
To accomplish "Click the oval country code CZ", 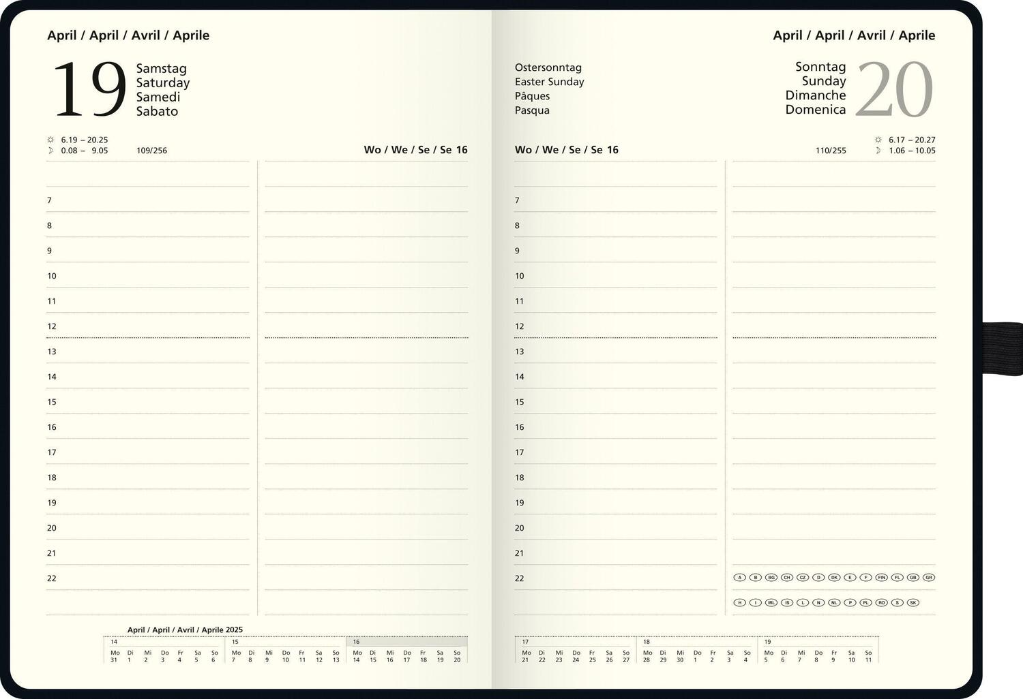I will pos(803,578).
